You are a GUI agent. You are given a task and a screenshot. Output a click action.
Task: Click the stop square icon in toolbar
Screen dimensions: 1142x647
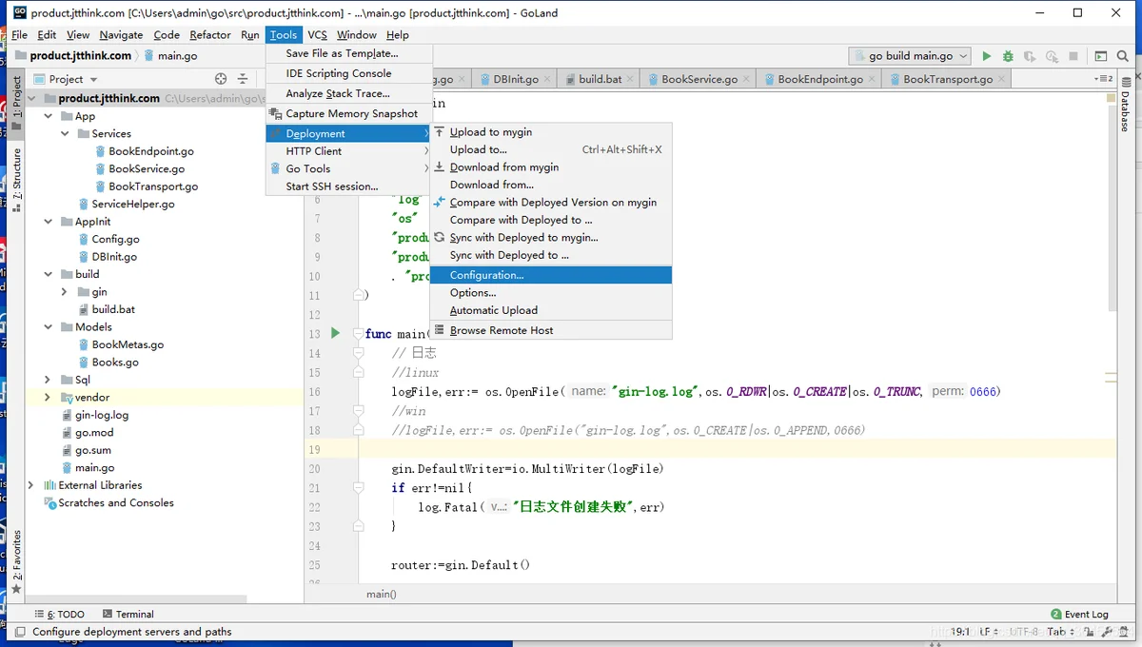(1073, 56)
